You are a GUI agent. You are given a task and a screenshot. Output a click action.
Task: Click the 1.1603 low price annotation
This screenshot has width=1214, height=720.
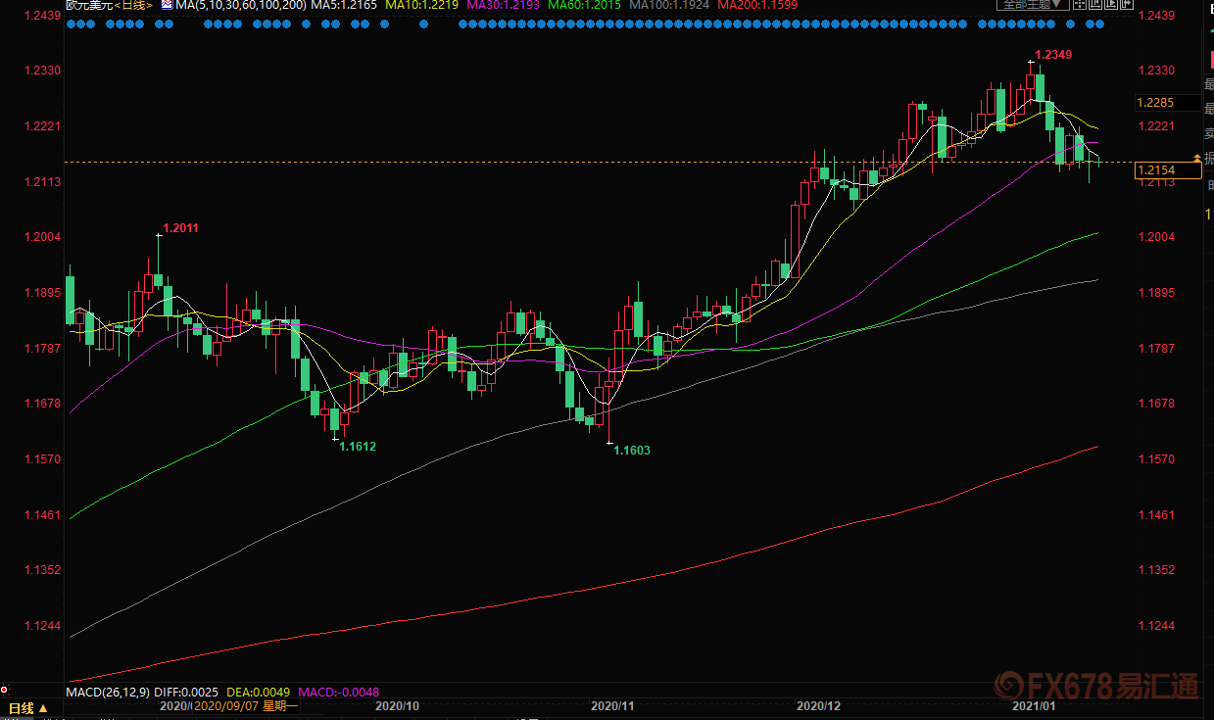click(631, 450)
